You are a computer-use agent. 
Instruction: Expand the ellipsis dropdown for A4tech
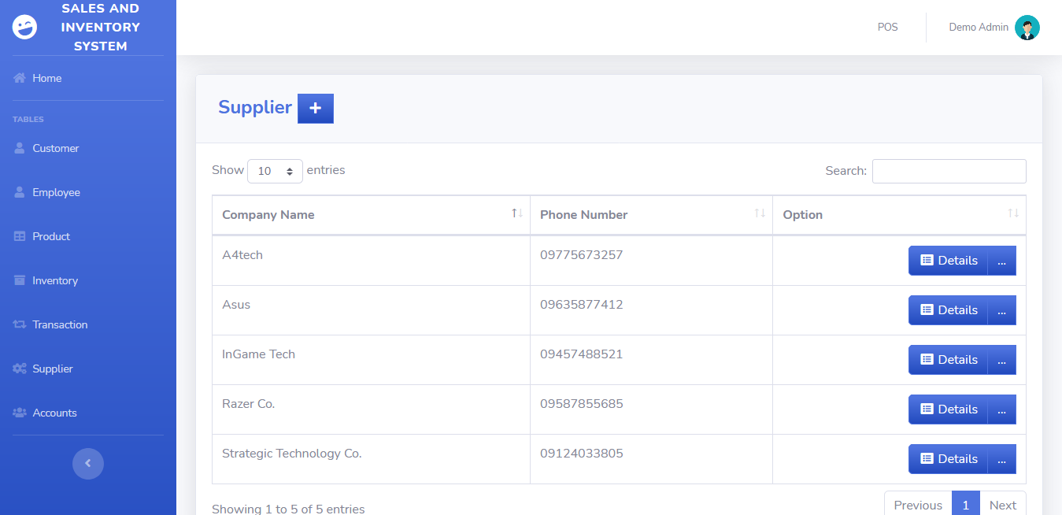click(1001, 261)
